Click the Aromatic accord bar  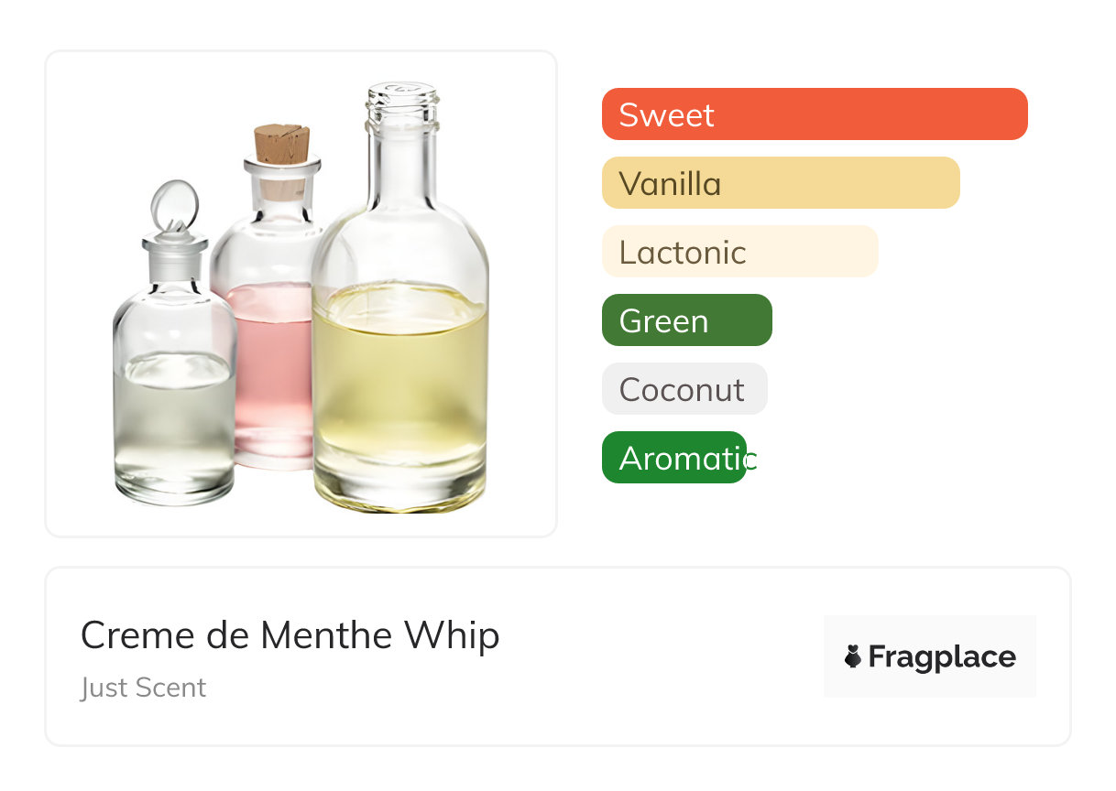(x=674, y=458)
